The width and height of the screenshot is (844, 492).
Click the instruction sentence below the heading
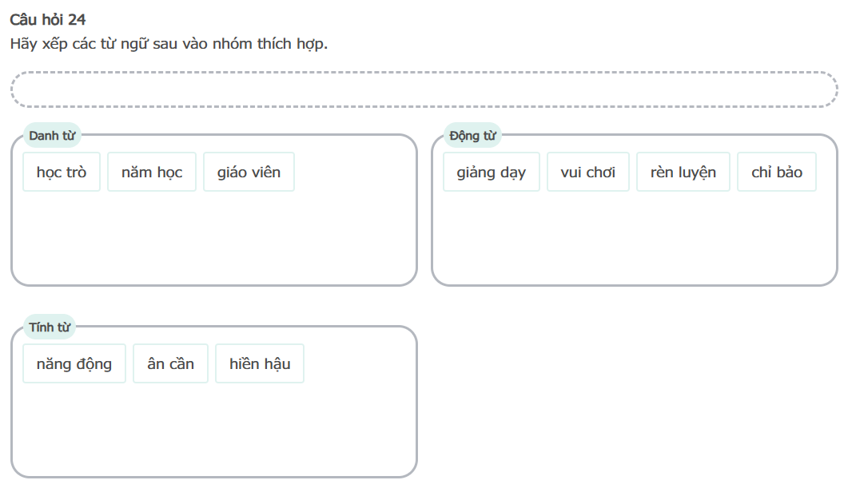pyautogui.click(x=169, y=43)
